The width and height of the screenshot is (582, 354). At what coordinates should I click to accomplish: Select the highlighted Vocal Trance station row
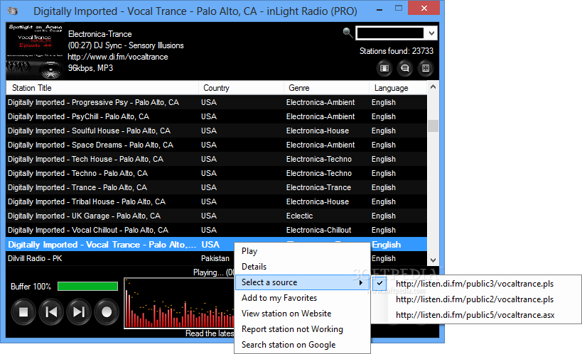pyautogui.click(x=217, y=244)
